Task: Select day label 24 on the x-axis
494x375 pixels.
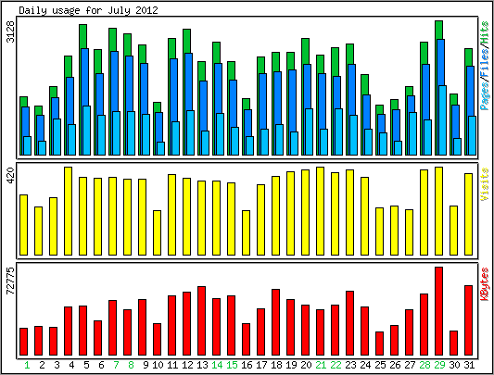Action: click(x=365, y=365)
